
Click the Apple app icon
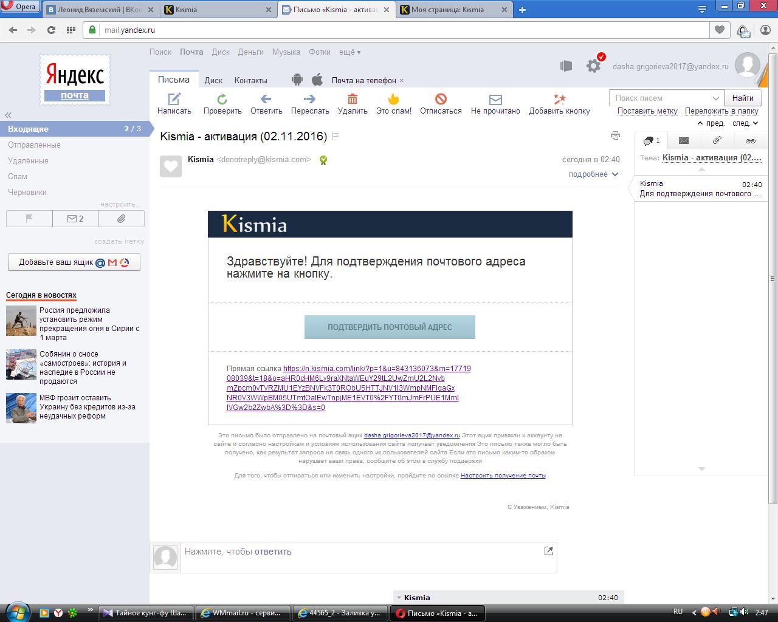[317, 80]
